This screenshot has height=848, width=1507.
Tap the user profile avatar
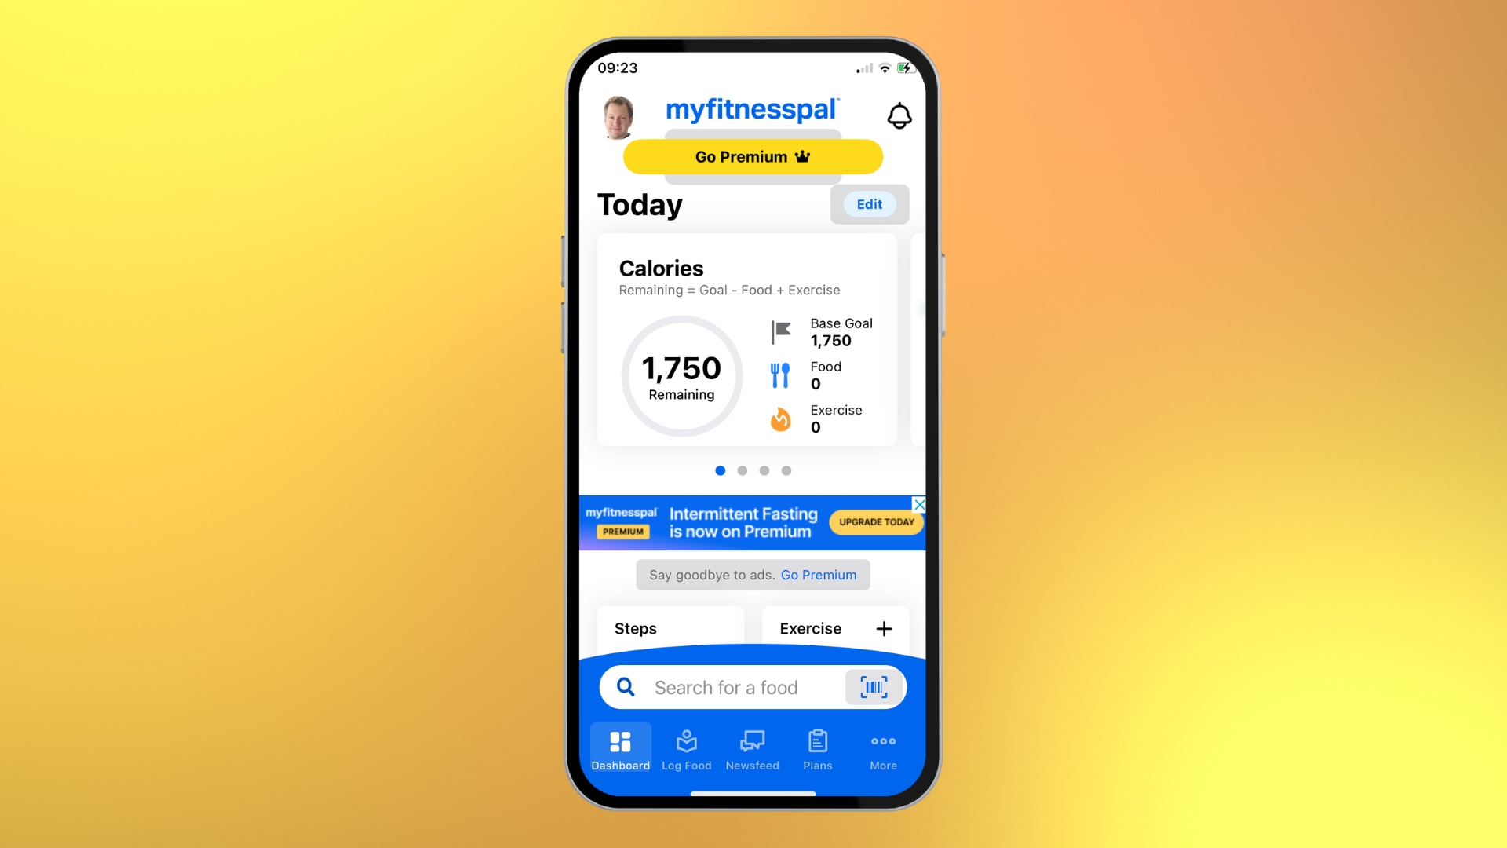616,114
